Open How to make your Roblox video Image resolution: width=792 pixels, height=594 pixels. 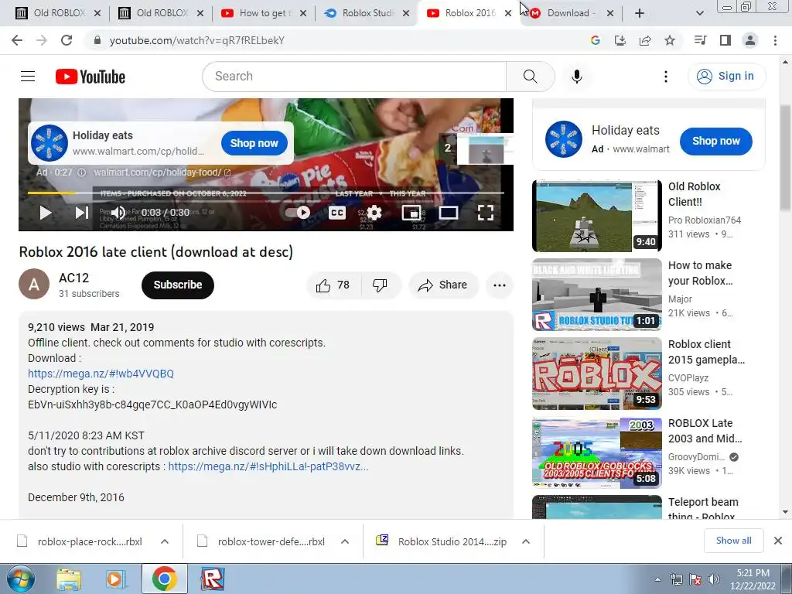pyautogui.click(x=597, y=295)
